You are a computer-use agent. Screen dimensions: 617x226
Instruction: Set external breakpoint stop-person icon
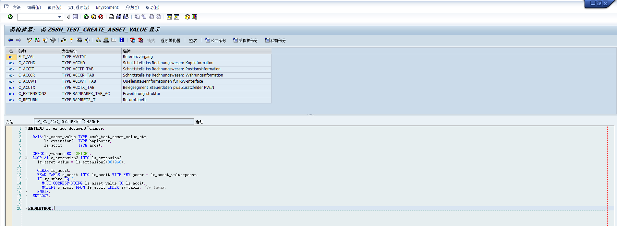(140, 40)
